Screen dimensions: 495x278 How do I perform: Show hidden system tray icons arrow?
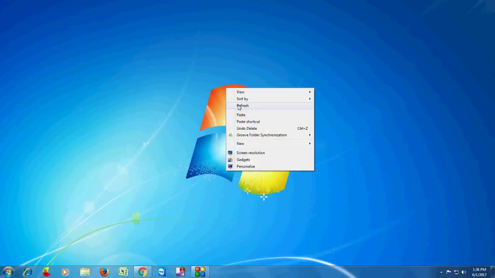coord(441,272)
